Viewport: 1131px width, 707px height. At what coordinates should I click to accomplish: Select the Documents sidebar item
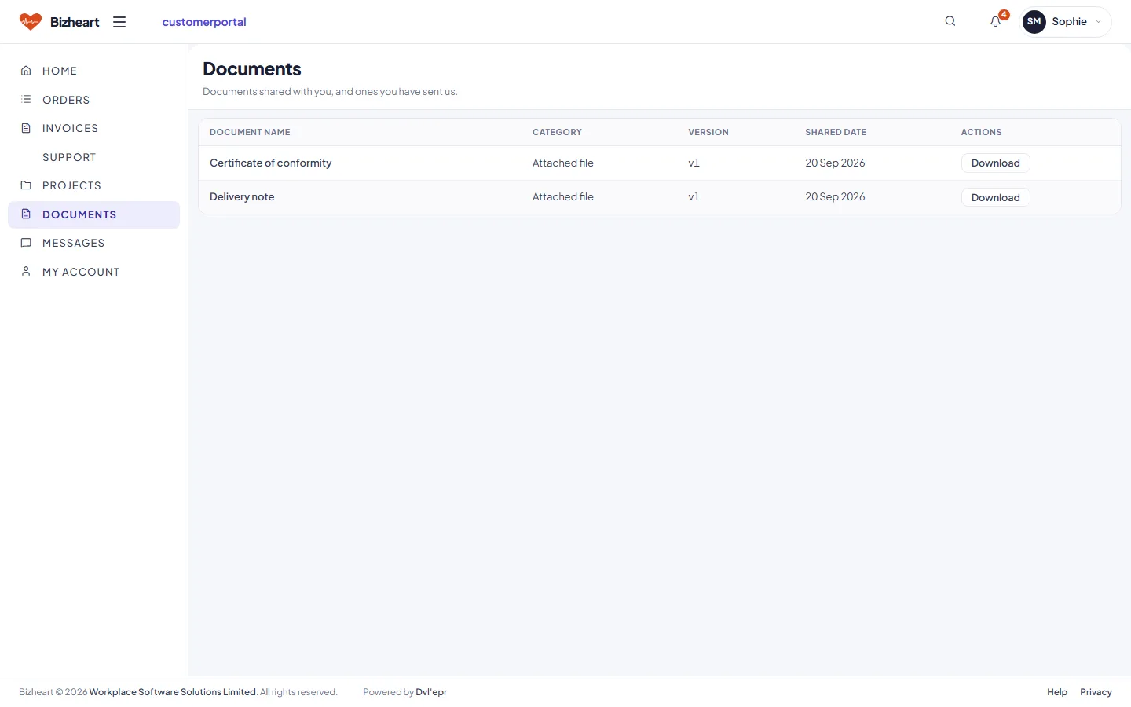point(93,214)
